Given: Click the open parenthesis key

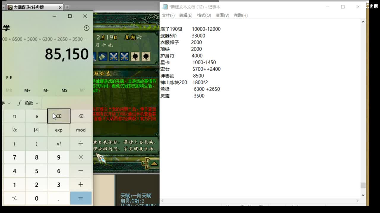Looking at the screenshot, I should point(15,143).
